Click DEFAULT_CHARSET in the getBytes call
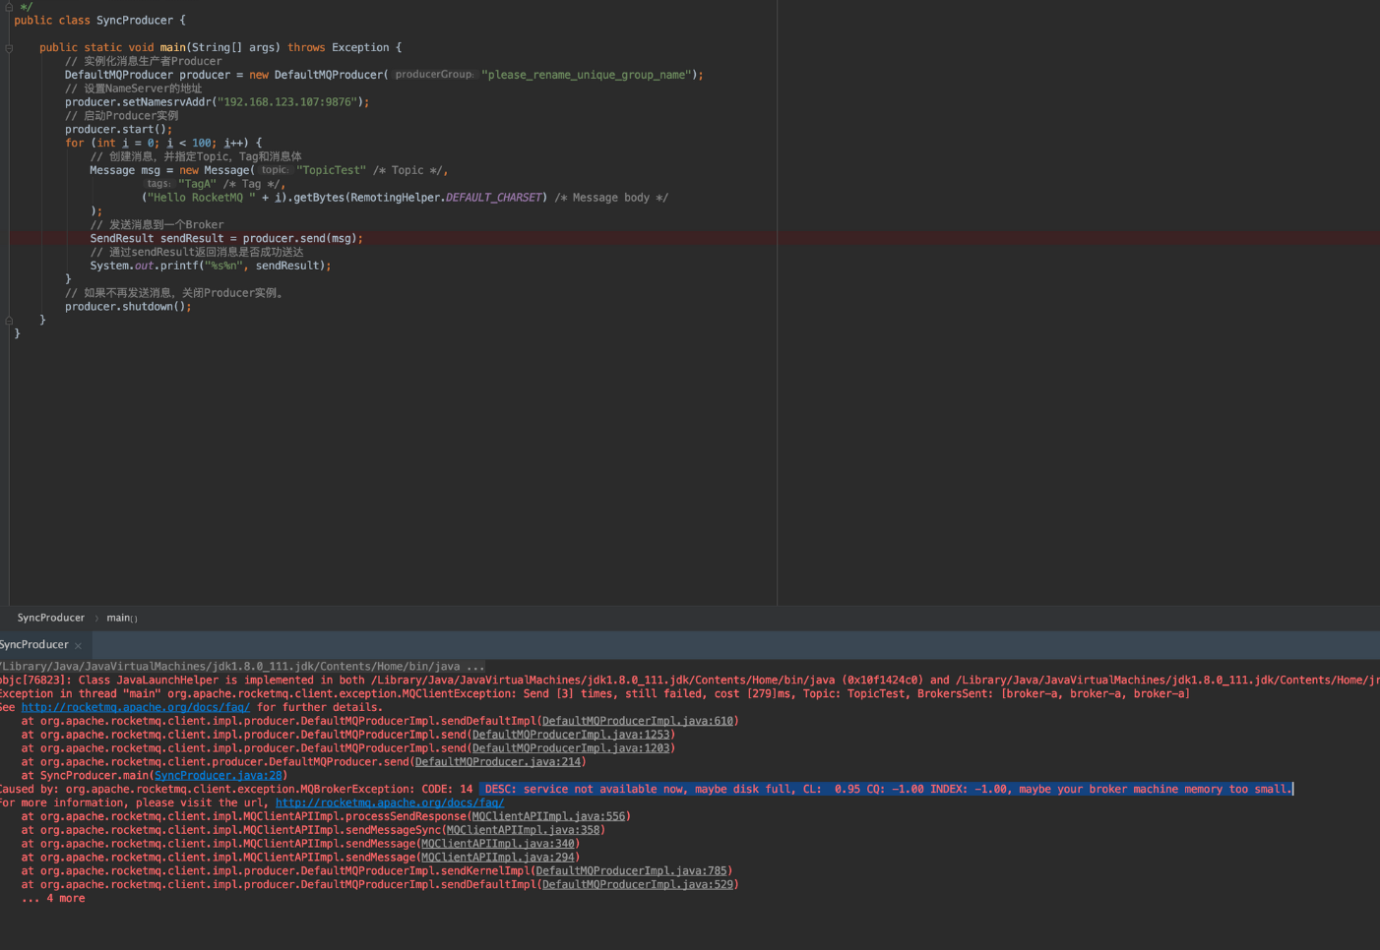1380x950 pixels. pyautogui.click(x=493, y=198)
